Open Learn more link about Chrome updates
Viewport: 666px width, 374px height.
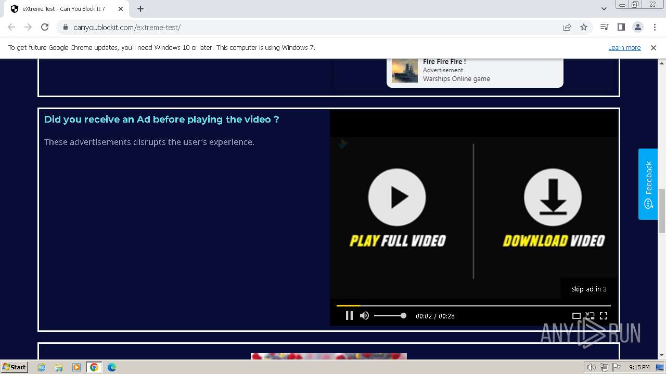click(624, 47)
